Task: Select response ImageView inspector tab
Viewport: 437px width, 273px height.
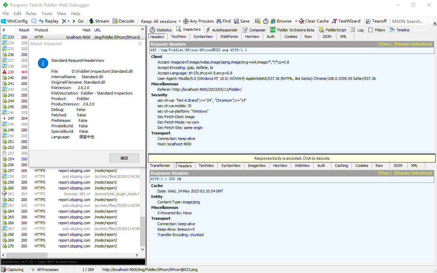Action: point(257,166)
